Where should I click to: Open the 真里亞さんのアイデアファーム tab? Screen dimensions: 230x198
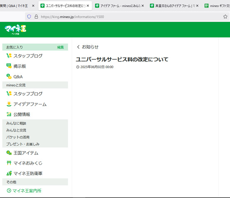coord(174,6)
